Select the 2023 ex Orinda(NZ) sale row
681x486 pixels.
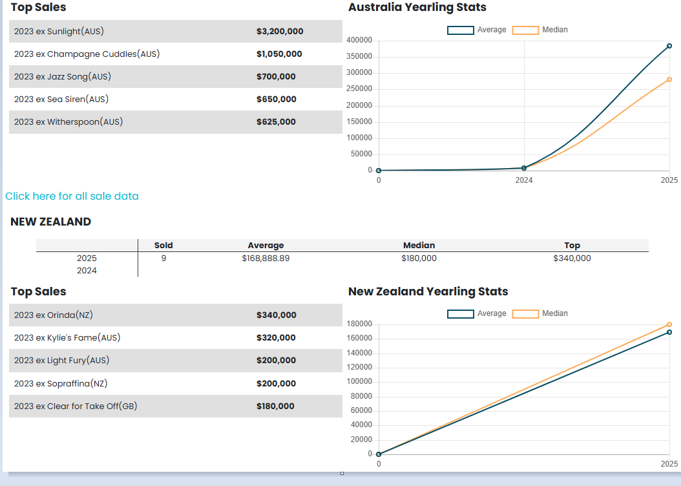pos(54,315)
